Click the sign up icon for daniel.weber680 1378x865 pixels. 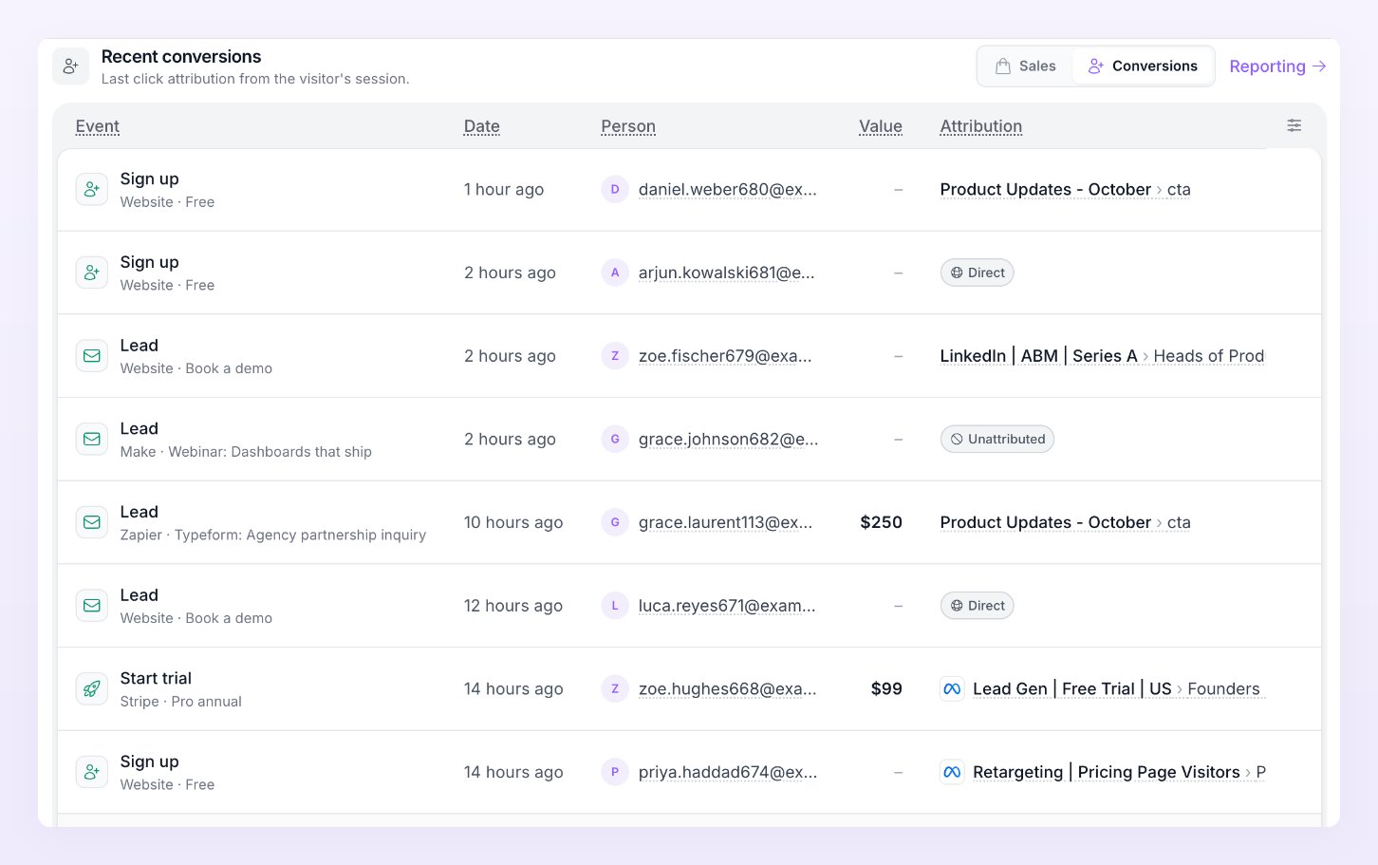point(92,190)
